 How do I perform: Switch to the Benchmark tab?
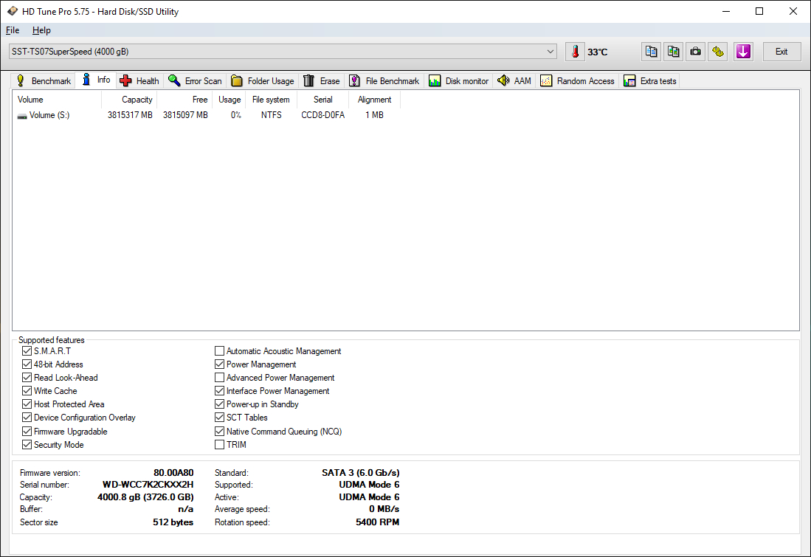tap(44, 80)
